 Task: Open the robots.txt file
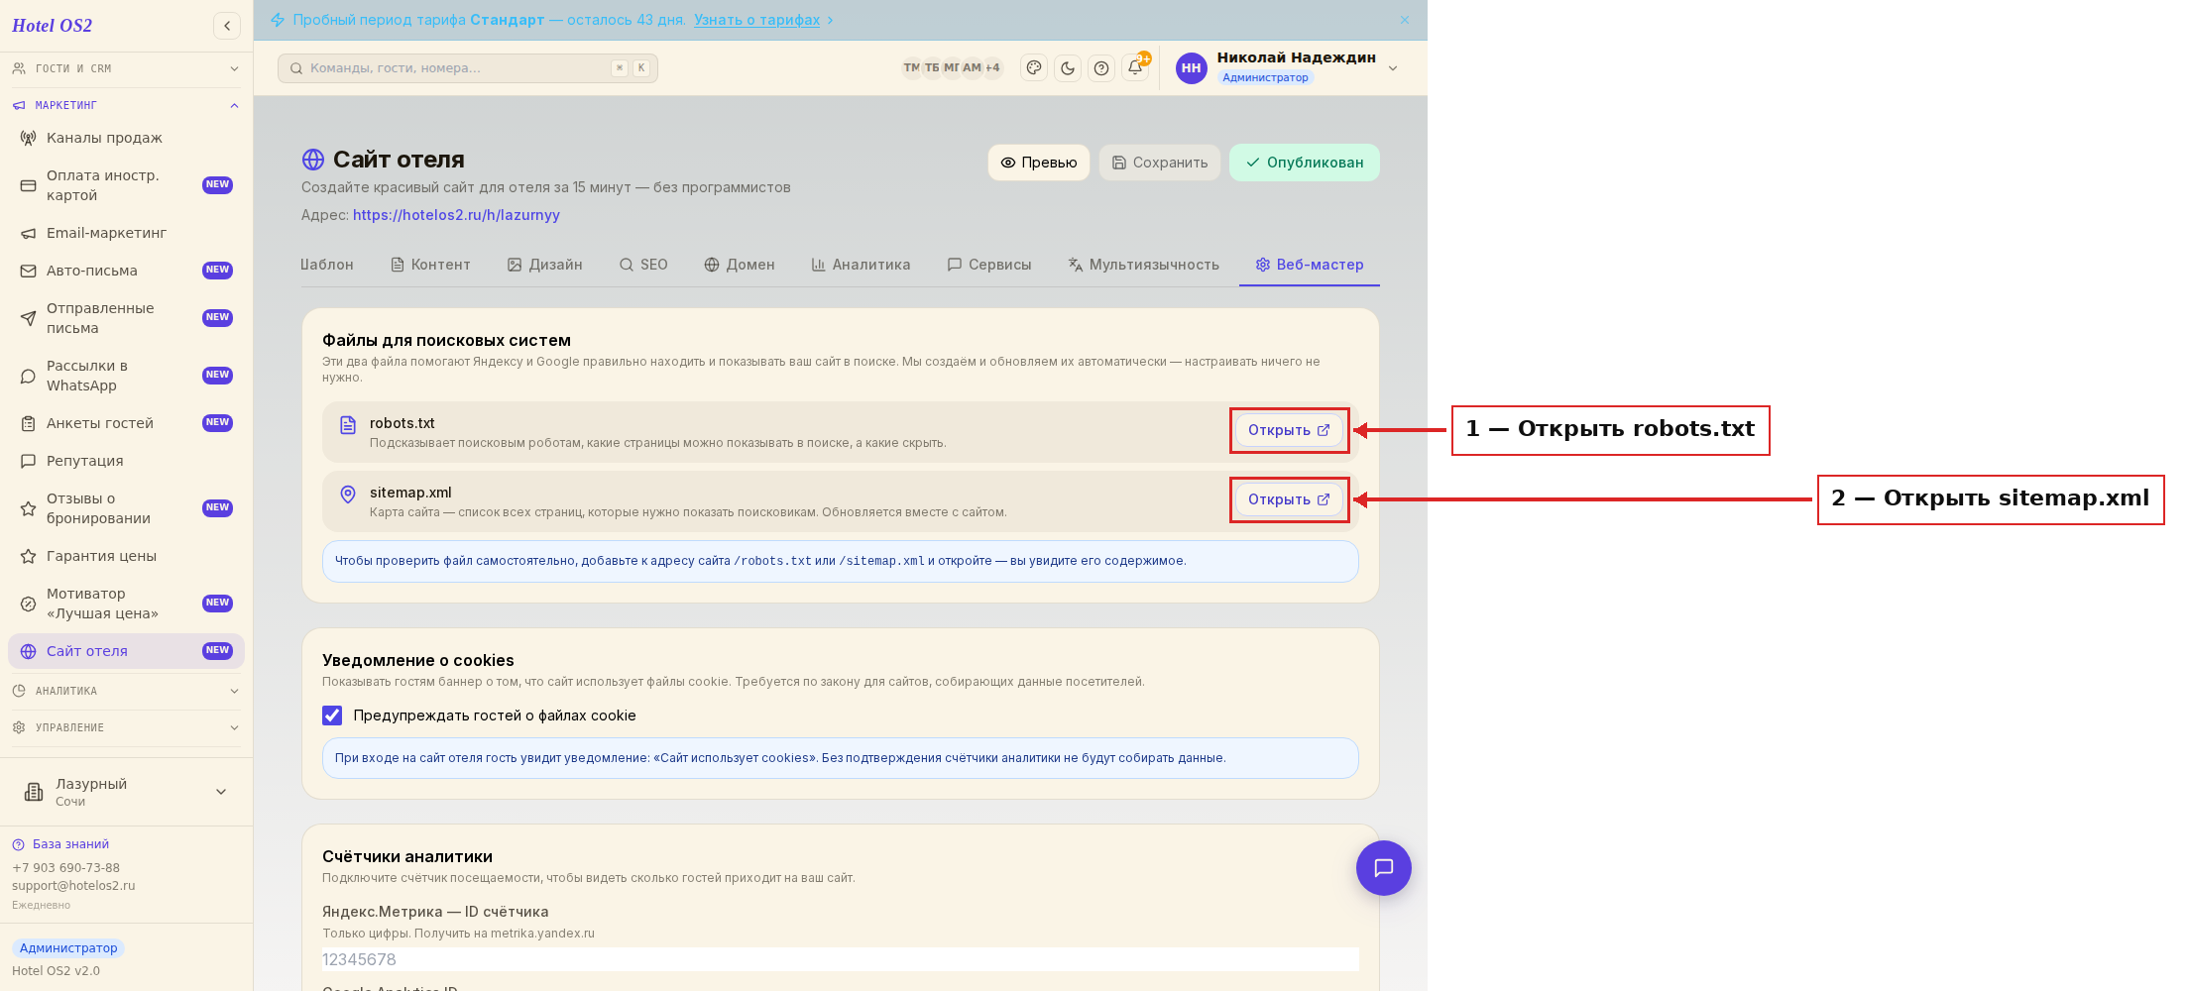coord(1289,430)
